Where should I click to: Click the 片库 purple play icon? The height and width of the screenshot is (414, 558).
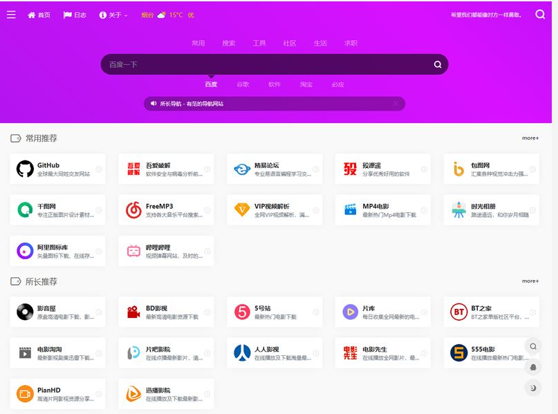(x=350, y=312)
